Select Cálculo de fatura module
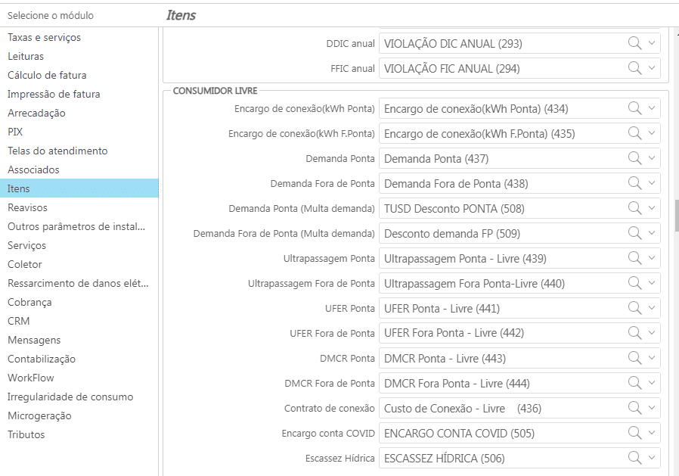Screen dimensions: 679x476 click(x=47, y=75)
